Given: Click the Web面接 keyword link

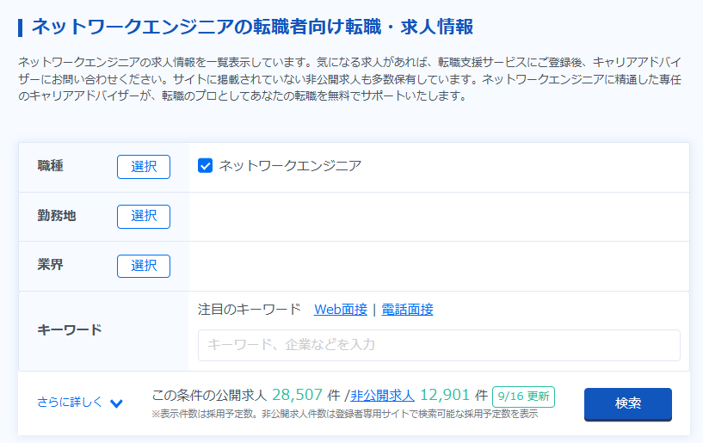Looking at the screenshot, I should pyautogui.click(x=341, y=310).
